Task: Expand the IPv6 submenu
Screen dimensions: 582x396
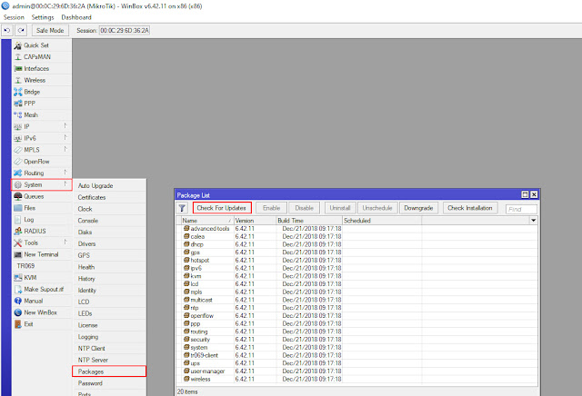Action: [42, 138]
